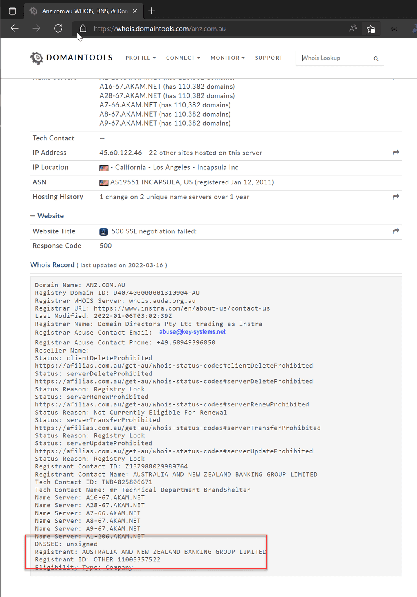Select the MONITOR menu item
The height and width of the screenshot is (597, 417).
click(x=227, y=58)
